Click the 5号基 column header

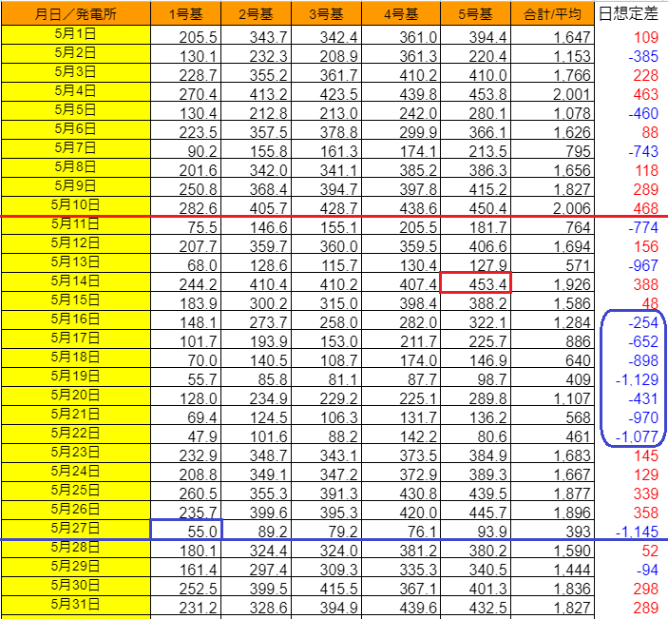pos(475,13)
